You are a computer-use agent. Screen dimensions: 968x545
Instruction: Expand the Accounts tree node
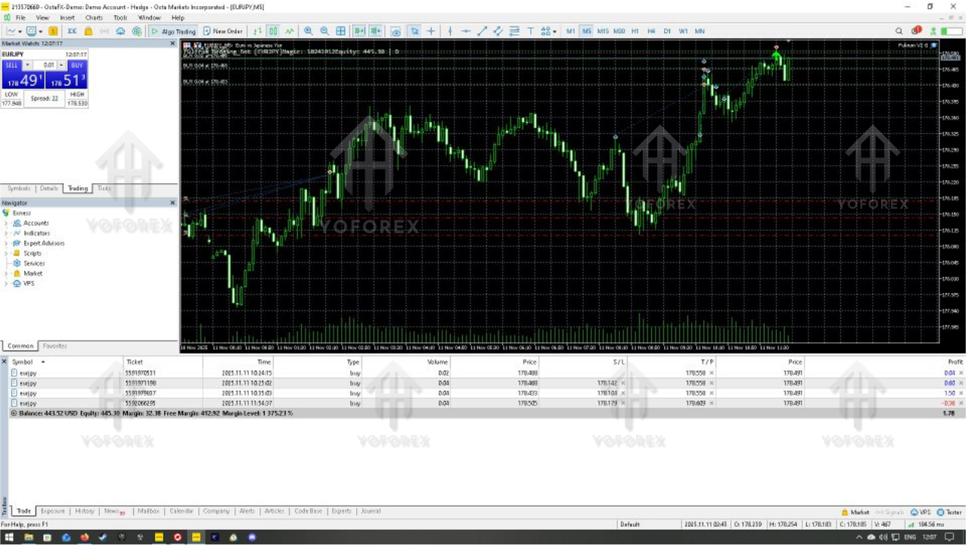point(7,223)
